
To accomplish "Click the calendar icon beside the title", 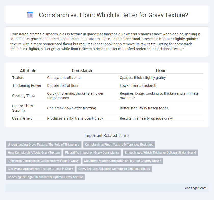I will [x=30, y=15].
